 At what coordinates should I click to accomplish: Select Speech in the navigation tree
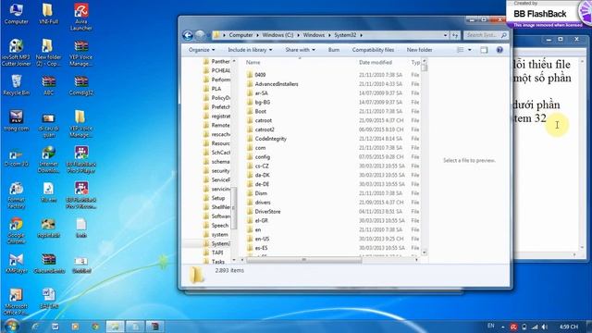(x=220, y=226)
